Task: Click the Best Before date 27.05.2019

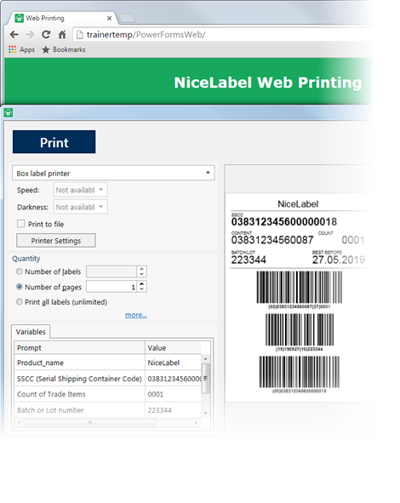Action: tap(339, 260)
